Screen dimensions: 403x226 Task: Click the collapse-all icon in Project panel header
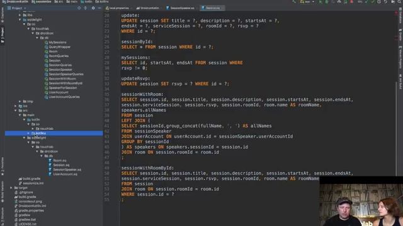pyautogui.click(x=86, y=8)
